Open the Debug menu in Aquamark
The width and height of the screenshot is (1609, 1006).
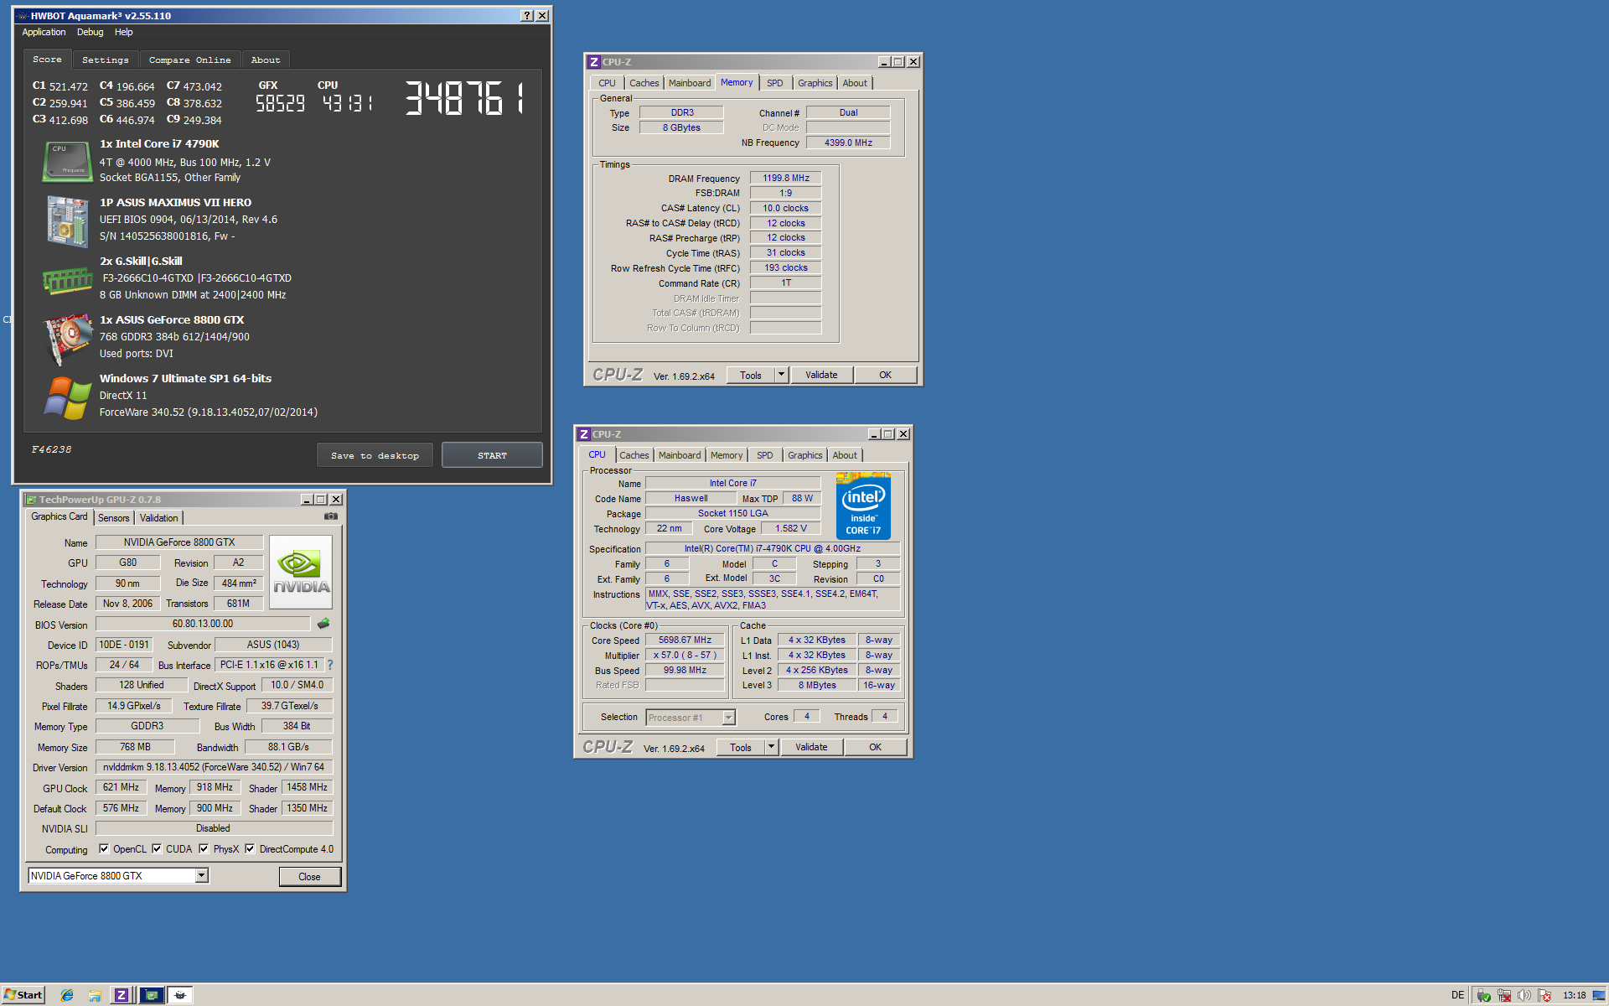point(90,33)
